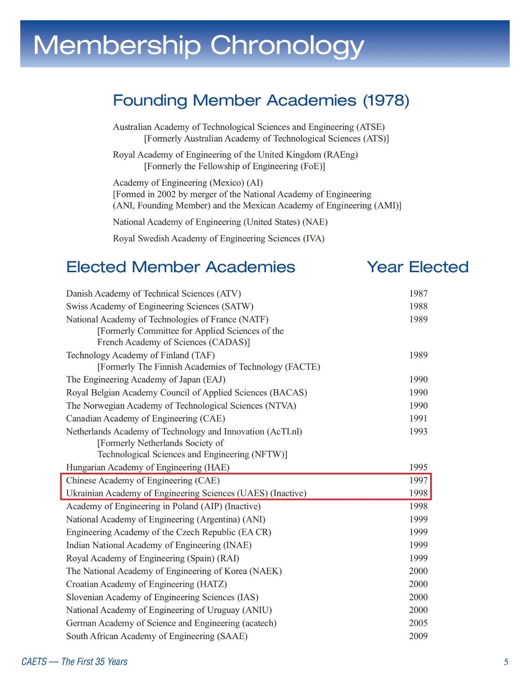Screen dimensions: 530x685
Task: Select the Founding Member Academies (1978) heading
Action: tap(261, 101)
